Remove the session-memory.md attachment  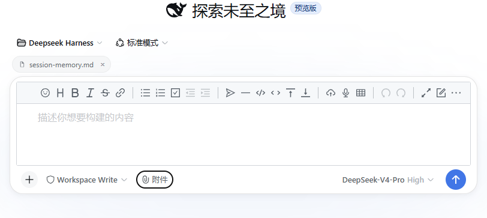tap(103, 65)
